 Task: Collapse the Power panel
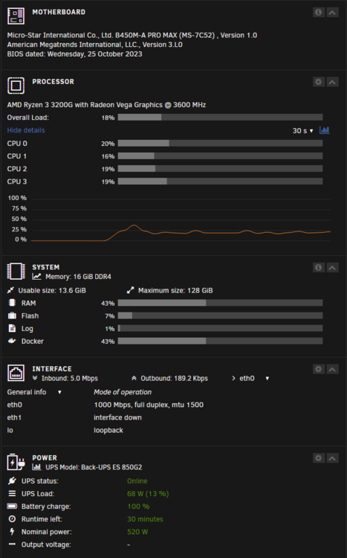coord(332,458)
